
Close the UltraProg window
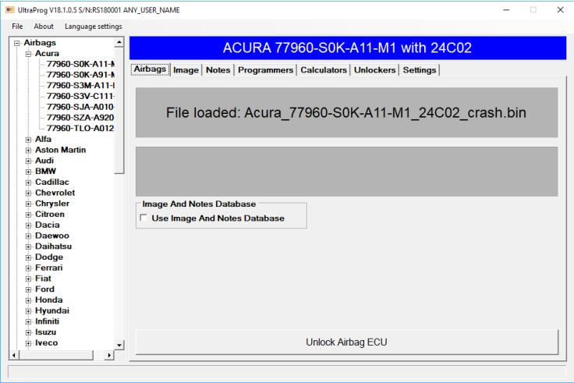560,10
